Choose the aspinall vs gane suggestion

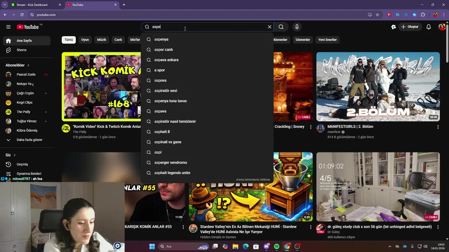207,142
